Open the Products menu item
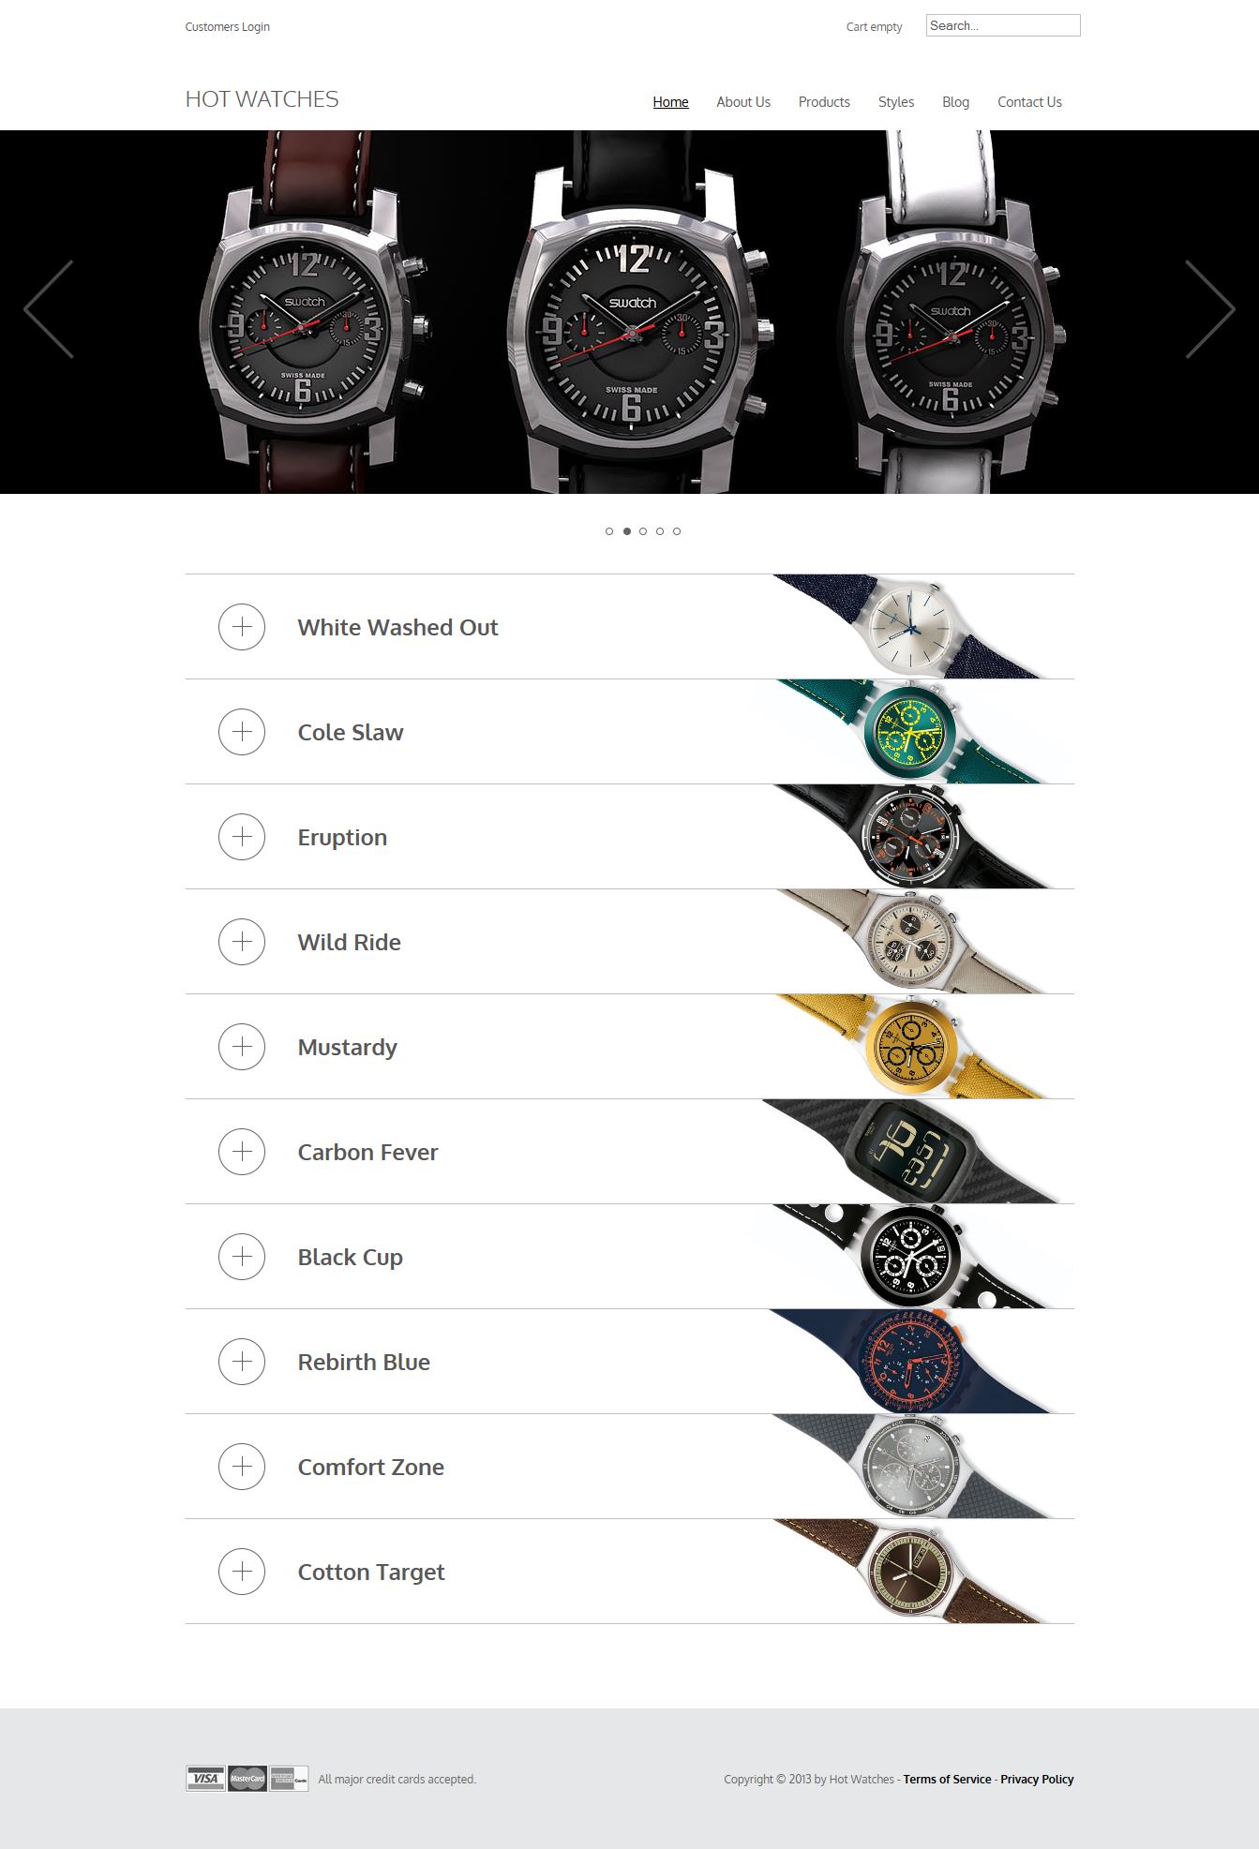 click(x=824, y=102)
